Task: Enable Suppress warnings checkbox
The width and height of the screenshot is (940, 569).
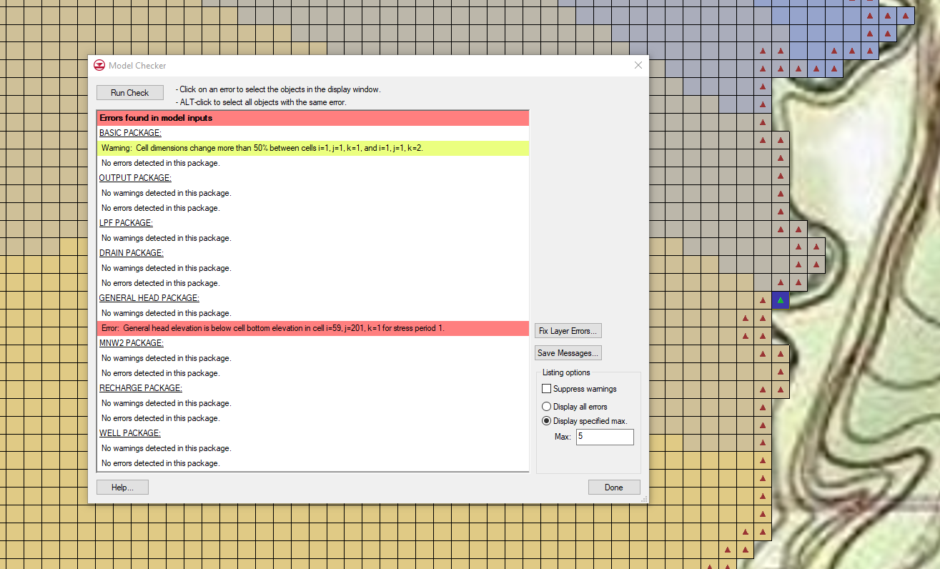Action: pos(547,389)
